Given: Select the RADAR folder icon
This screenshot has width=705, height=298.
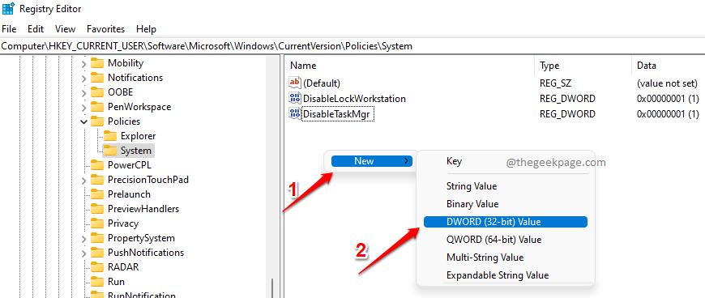Looking at the screenshot, I should [97, 267].
